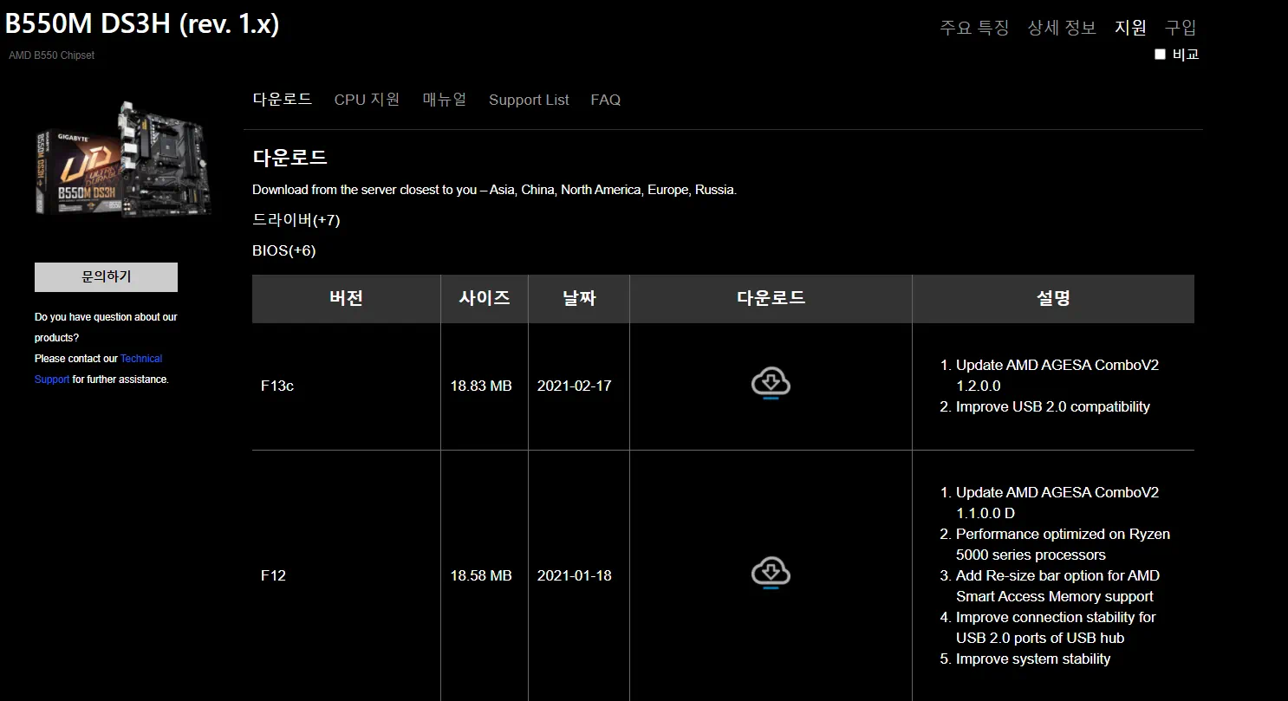Tick the 비교 compare checkbox
This screenshot has width=1288, height=701.
(x=1160, y=55)
